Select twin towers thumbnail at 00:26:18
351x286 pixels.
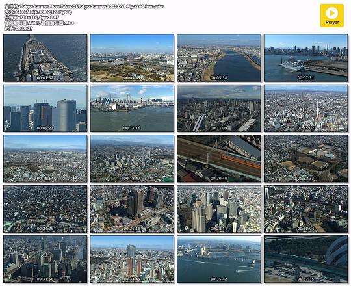point(132,209)
